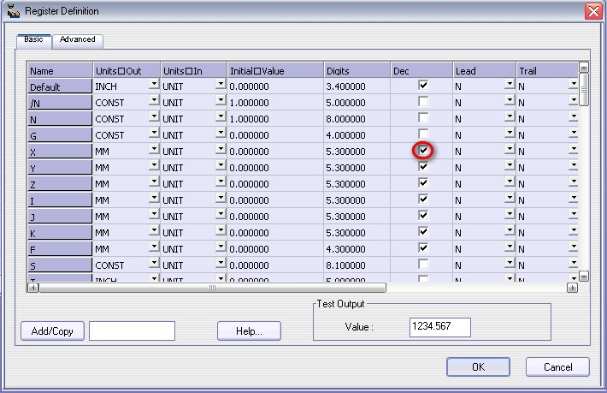607x393 pixels.
Task: Select the Default register row header
Action: (x=60, y=86)
